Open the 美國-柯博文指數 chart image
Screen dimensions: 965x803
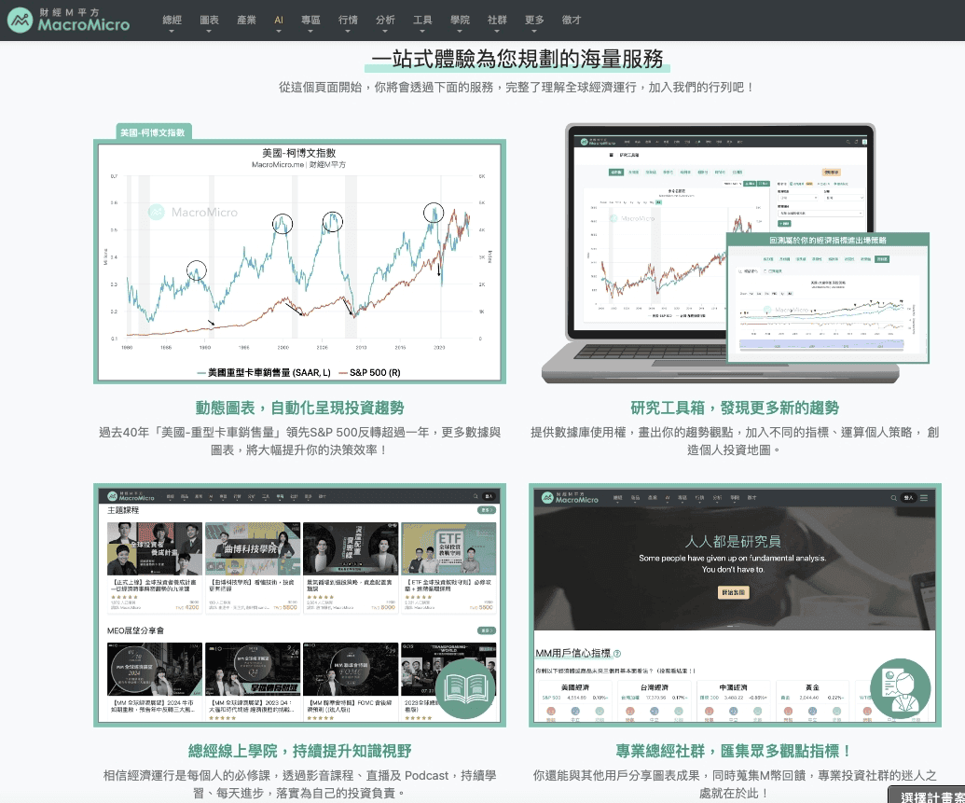(x=299, y=262)
